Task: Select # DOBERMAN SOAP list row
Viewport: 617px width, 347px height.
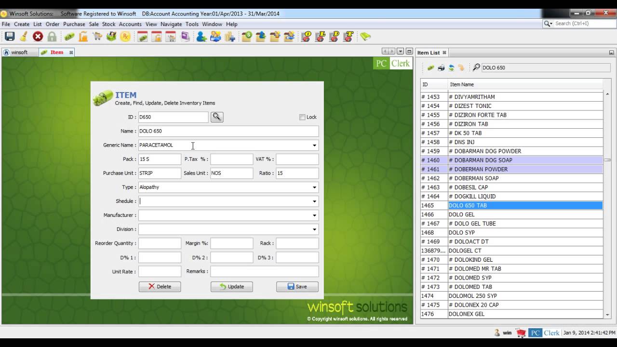Action: (511, 178)
